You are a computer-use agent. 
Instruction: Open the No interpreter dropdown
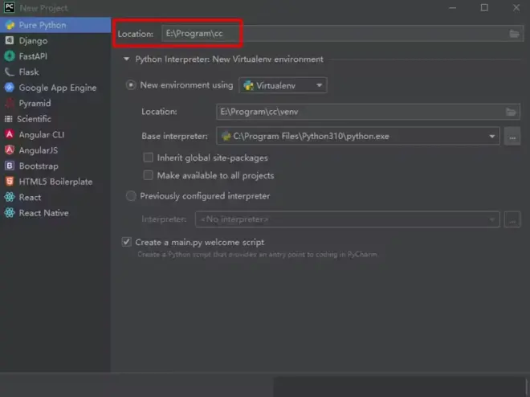[347, 219]
